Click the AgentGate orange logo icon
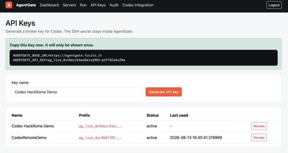Viewport: 288px width, 153px height. pos(9,5)
